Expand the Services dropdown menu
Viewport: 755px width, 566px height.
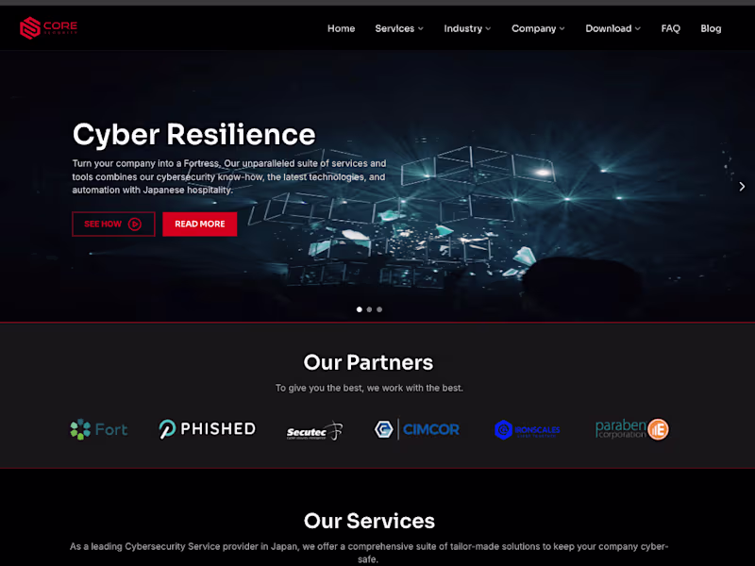point(399,28)
